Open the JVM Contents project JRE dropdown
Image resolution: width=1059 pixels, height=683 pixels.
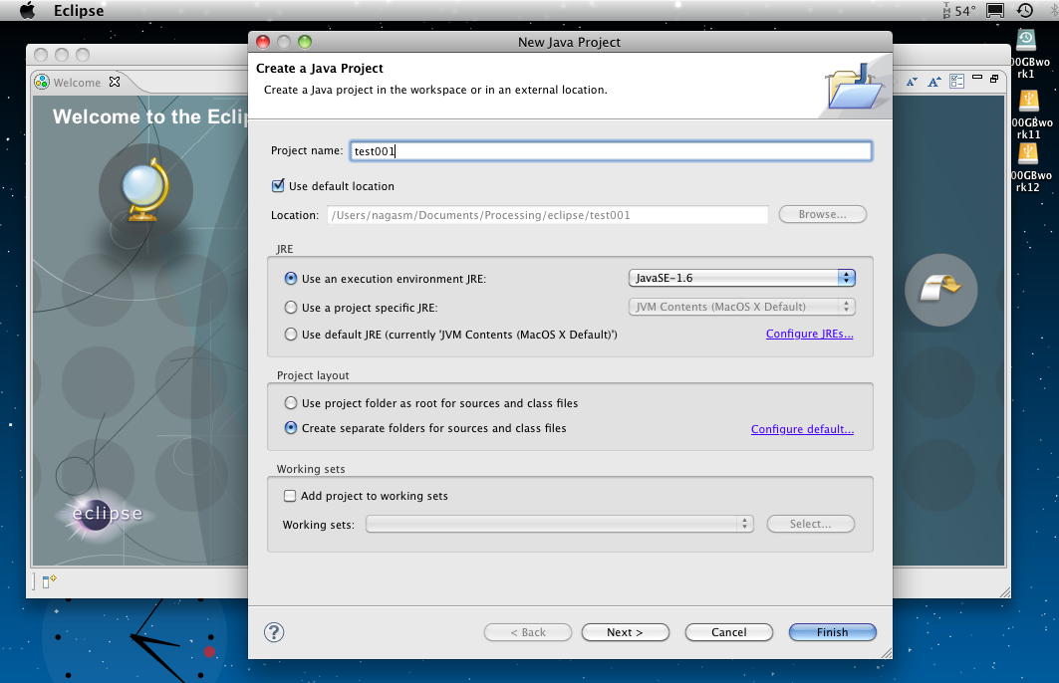(741, 307)
